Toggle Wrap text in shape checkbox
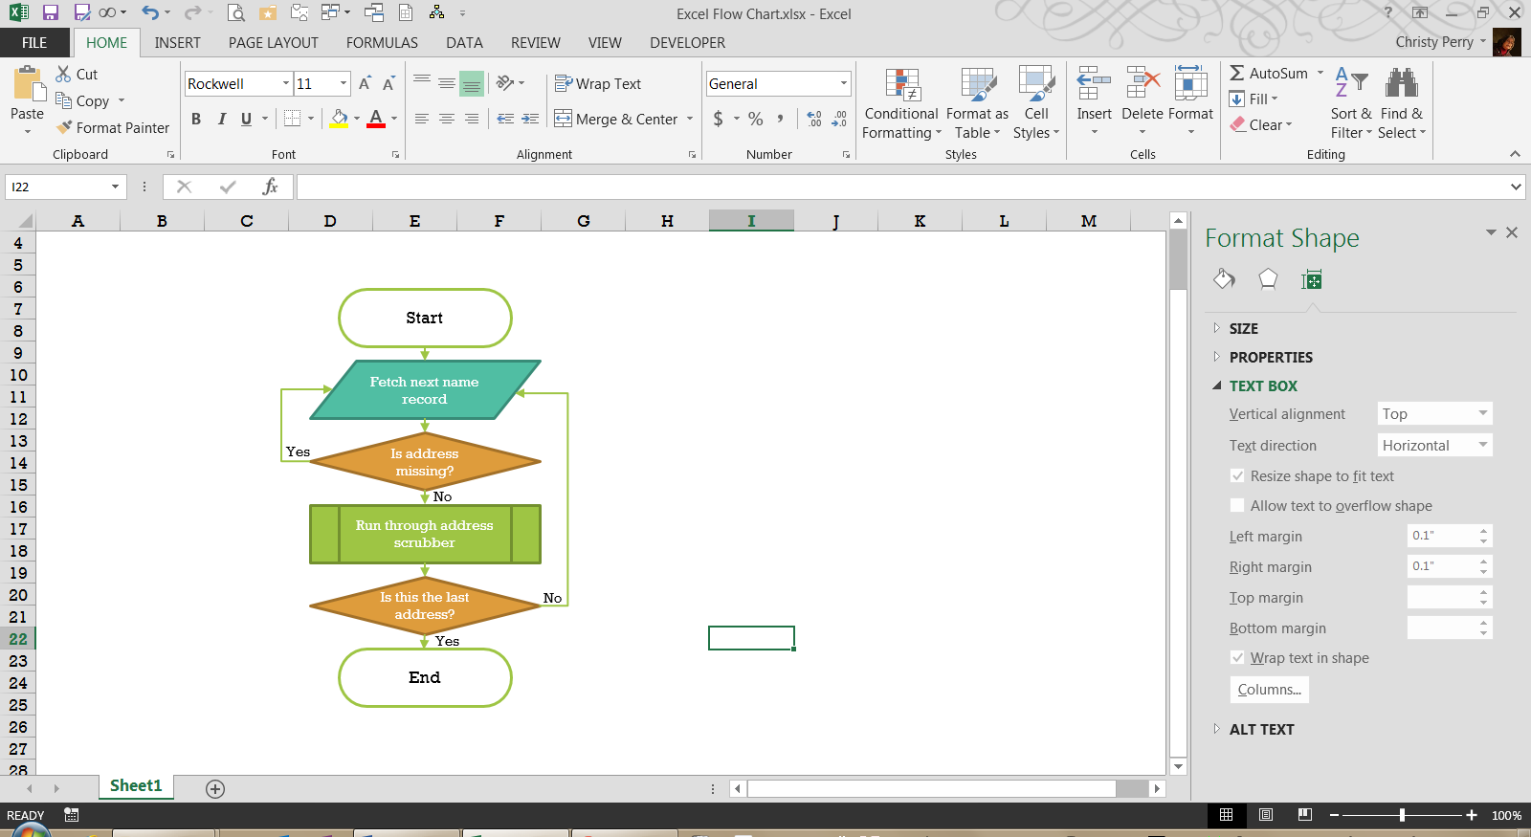Image resolution: width=1531 pixels, height=837 pixels. (1237, 658)
